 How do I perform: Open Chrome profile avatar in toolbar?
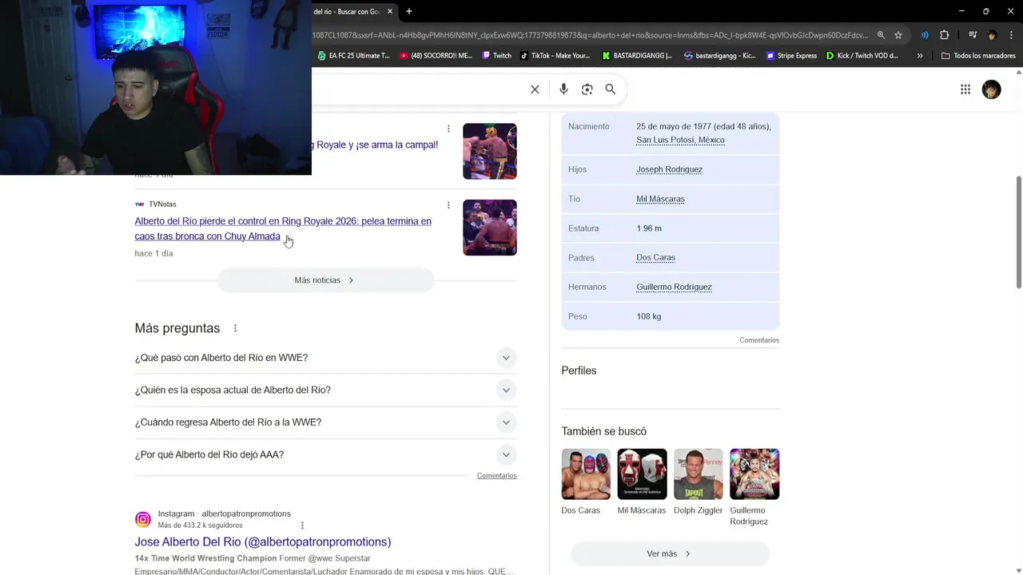[x=992, y=35]
